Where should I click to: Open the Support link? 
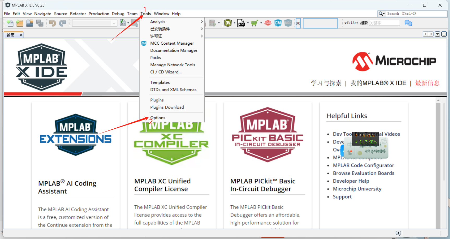(342, 197)
